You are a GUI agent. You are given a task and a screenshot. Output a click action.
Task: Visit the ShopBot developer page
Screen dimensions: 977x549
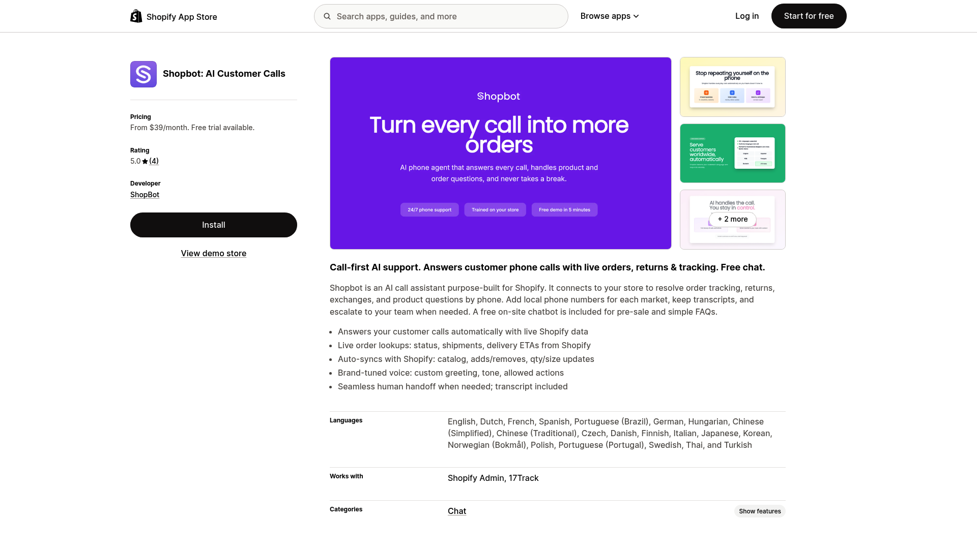pyautogui.click(x=145, y=195)
